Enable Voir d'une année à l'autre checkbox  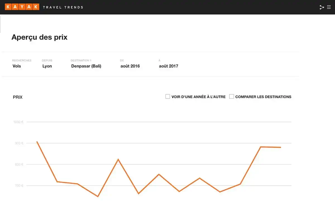tap(168, 97)
